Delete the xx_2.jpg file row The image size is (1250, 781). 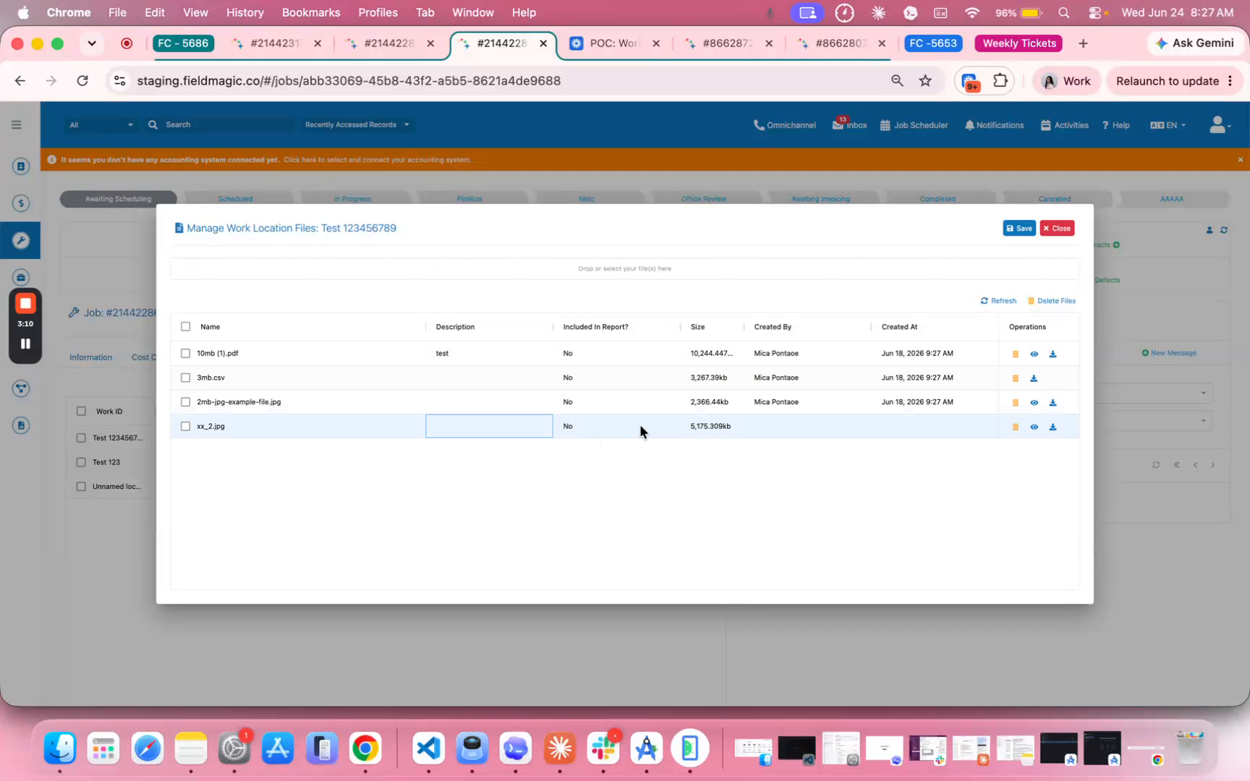(1015, 427)
